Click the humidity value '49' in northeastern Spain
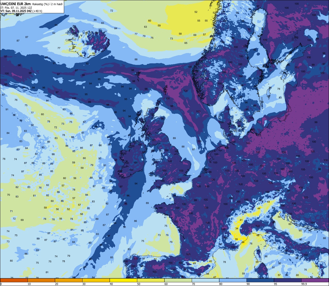 (x=194, y=263)
